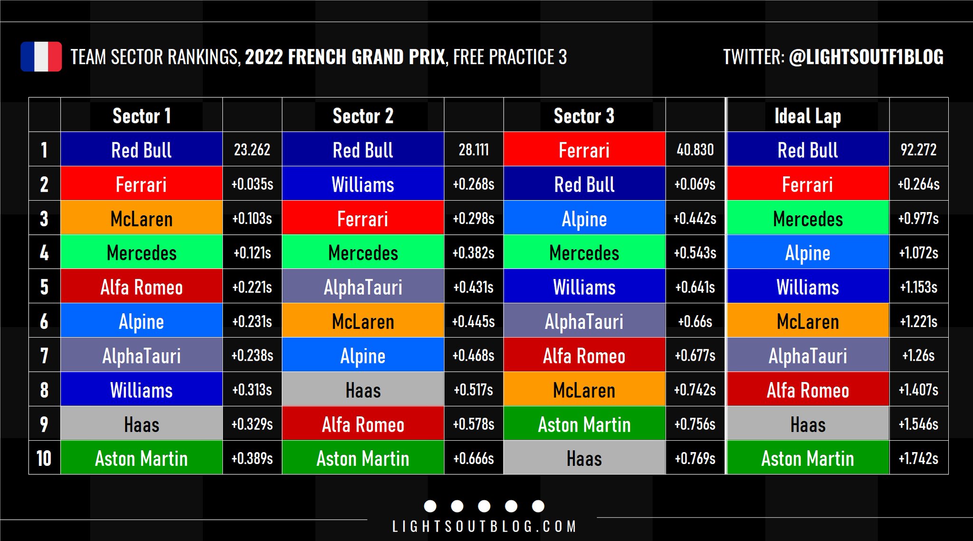Select the Sector 1 column header
The image size is (973, 541).
(142, 116)
